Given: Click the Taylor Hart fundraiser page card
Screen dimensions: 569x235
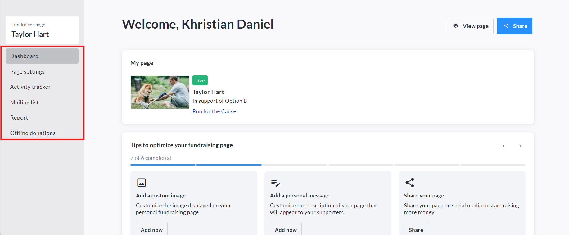Looking at the screenshot, I should click(x=42, y=30).
